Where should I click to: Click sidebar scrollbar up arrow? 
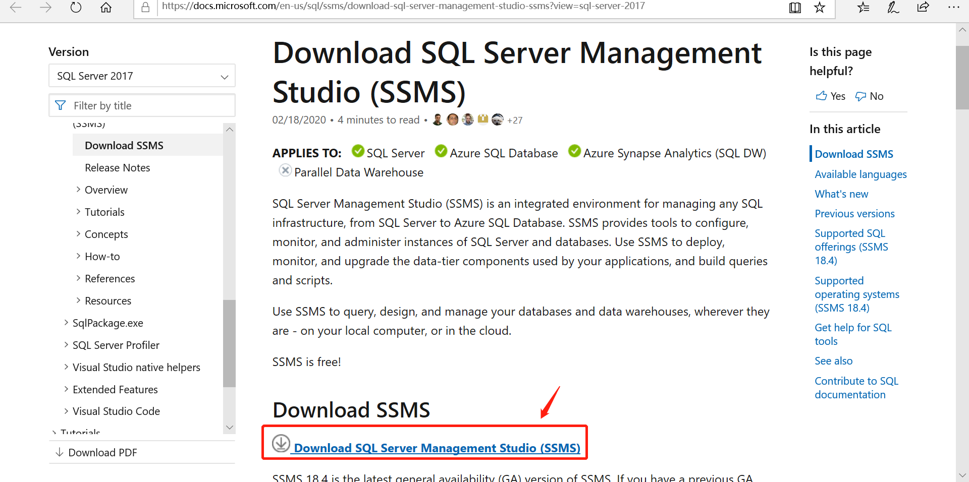230,130
